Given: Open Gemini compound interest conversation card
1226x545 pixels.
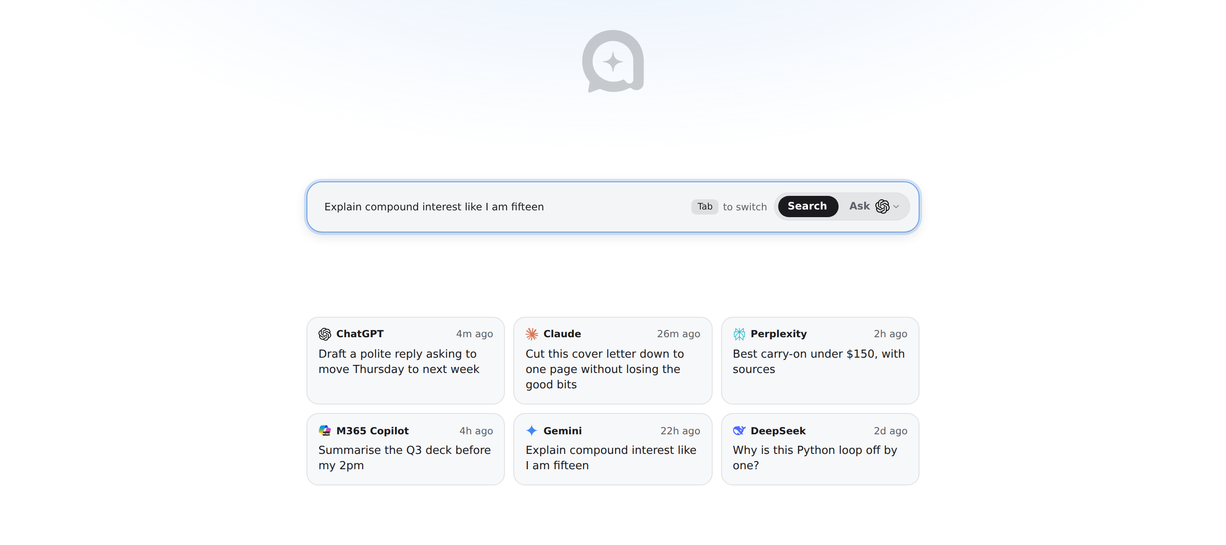Looking at the screenshot, I should [x=613, y=449].
